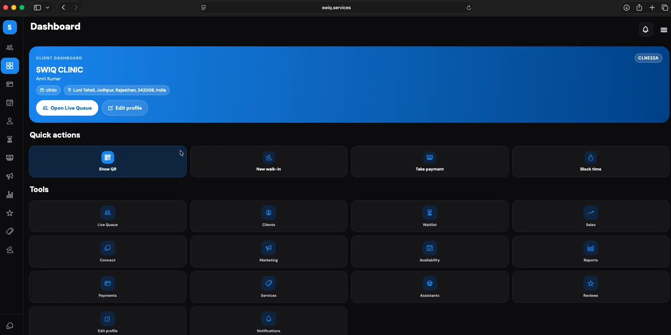Select the Block time quick action

(591, 161)
